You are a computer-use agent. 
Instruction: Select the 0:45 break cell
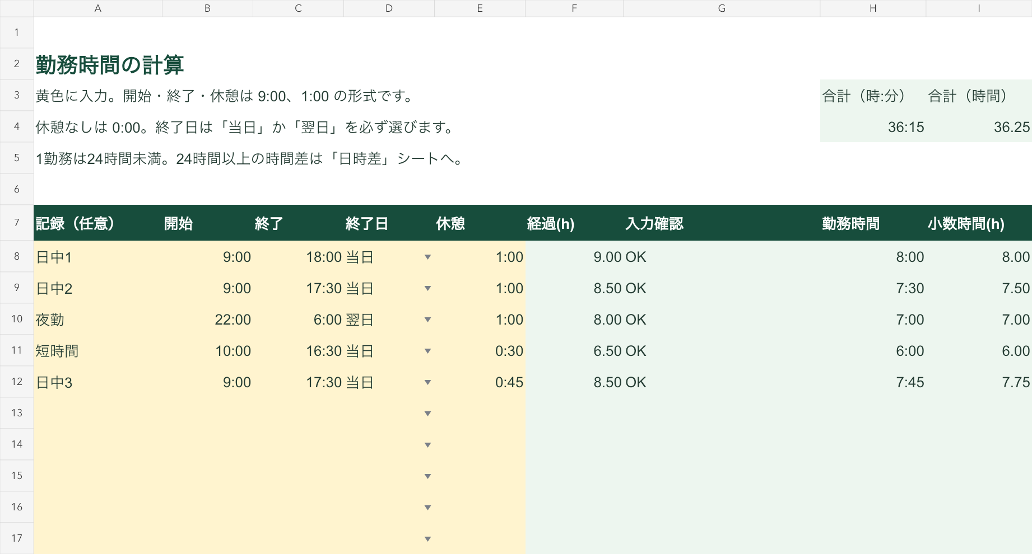(x=480, y=382)
